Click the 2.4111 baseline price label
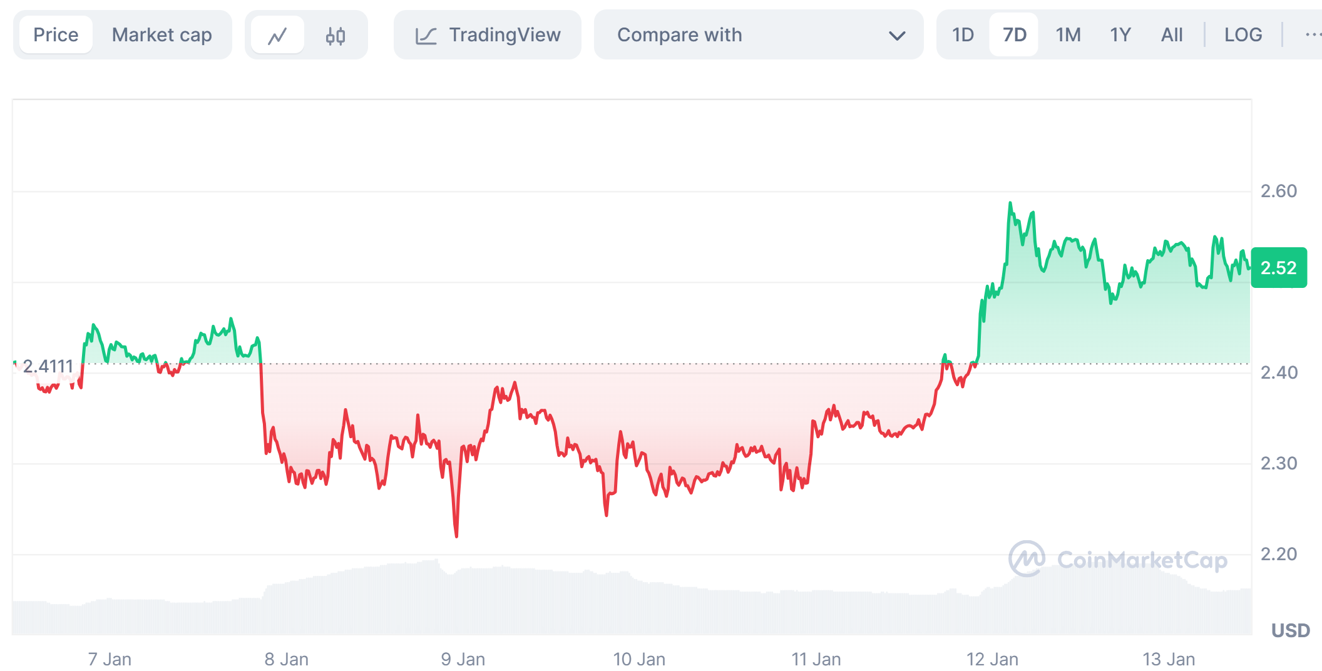 pyautogui.click(x=48, y=366)
